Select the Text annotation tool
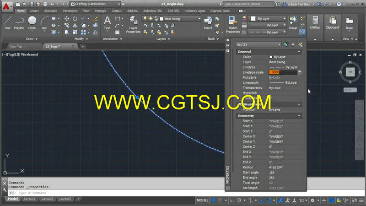This screenshot has height=206, width=366. (x=107, y=23)
